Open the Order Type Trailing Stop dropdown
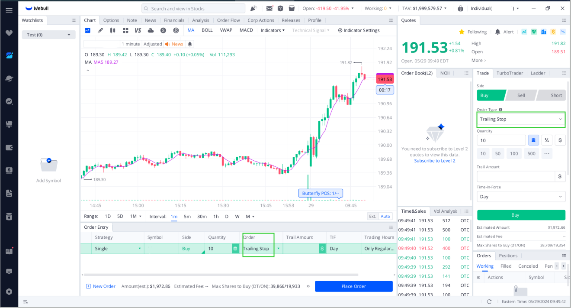 (521, 119)
